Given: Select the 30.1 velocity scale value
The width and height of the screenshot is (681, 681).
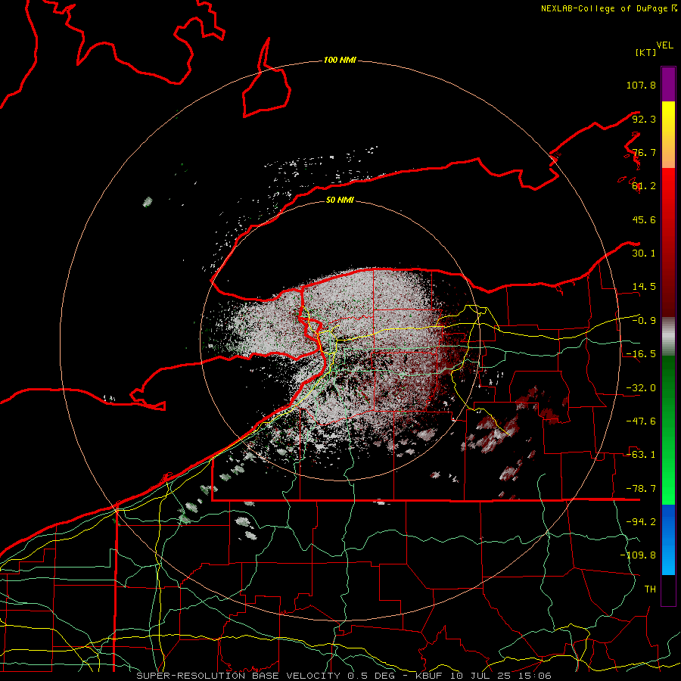Looking at the screenshot, I should point(644,253).
